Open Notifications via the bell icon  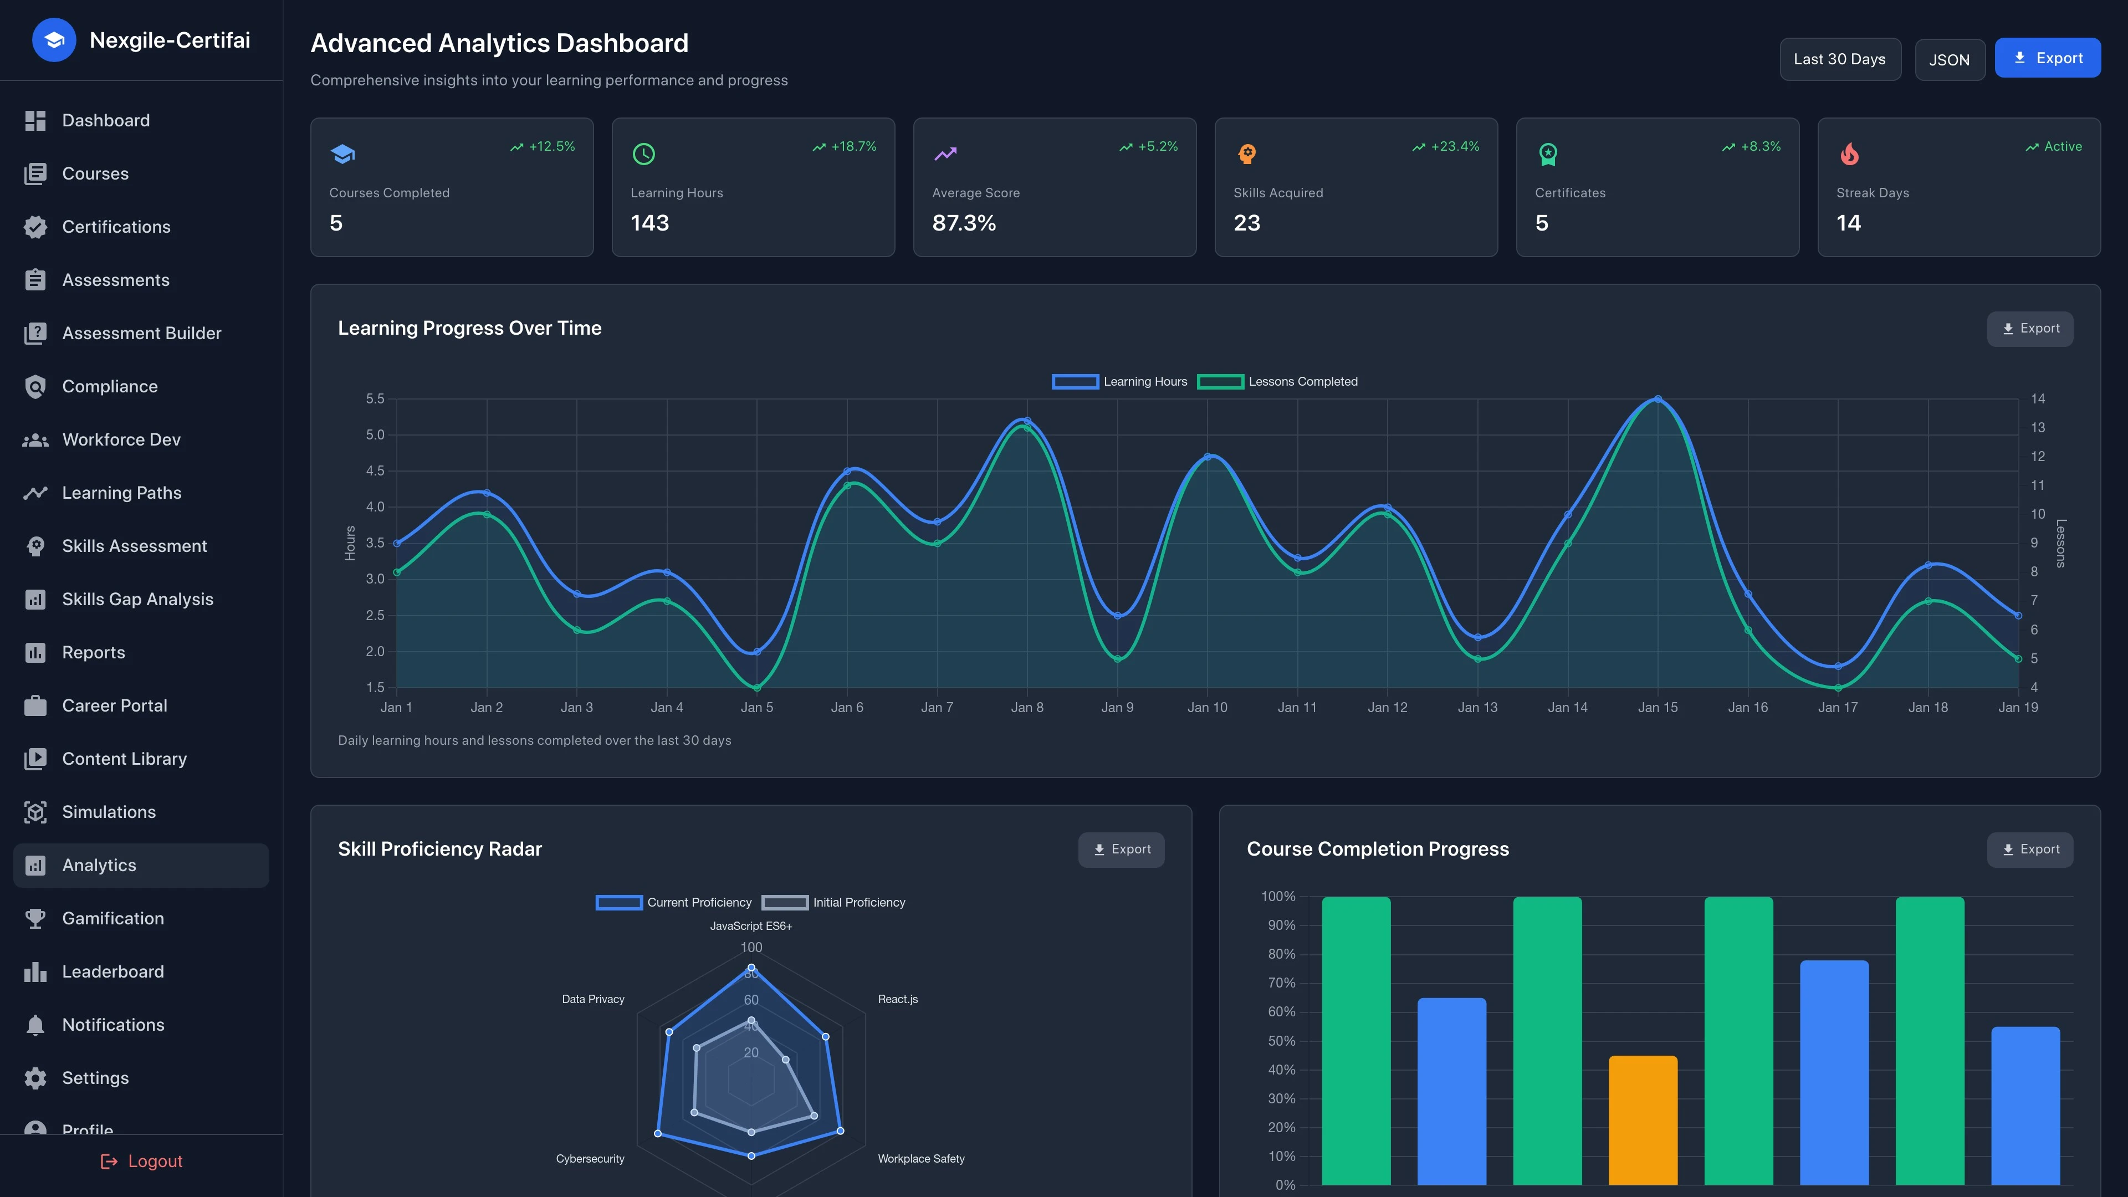click(x=35, y=1024)
